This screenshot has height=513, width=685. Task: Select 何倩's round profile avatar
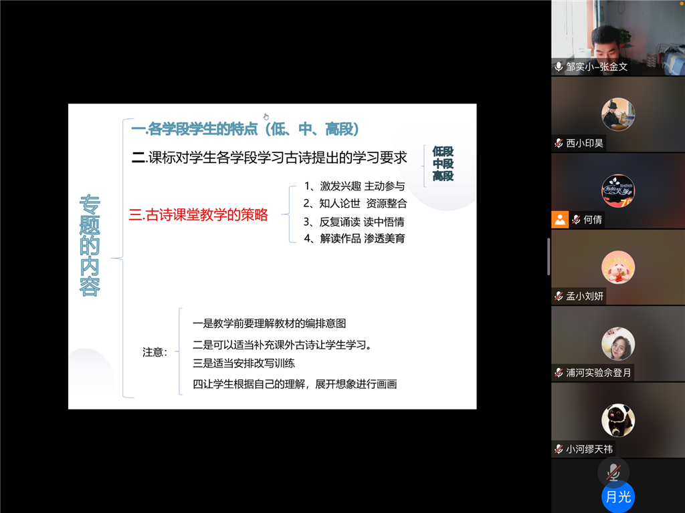point(617,190)
